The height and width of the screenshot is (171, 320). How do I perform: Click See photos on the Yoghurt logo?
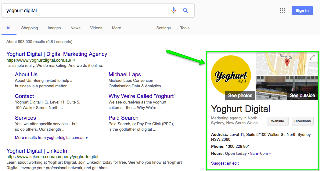pos(240,95)
